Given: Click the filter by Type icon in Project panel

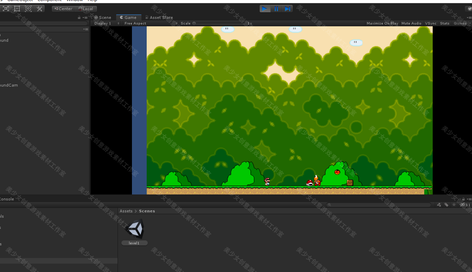Looking at the screenshot, I should [439, 205].
